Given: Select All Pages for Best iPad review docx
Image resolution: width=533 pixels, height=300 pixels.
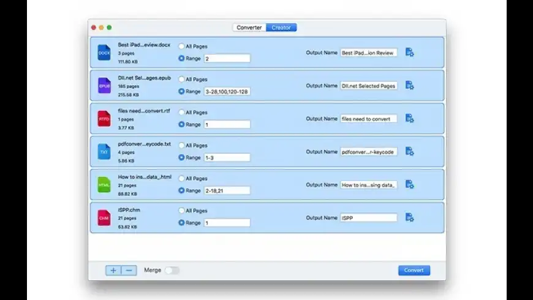Looking at the screenshot, I should click(x=181, y=46).
